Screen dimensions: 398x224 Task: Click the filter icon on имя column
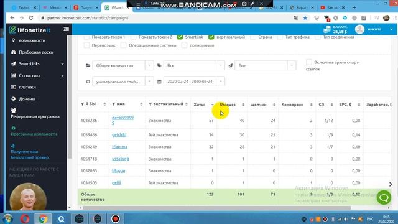(x=114, y=104)
